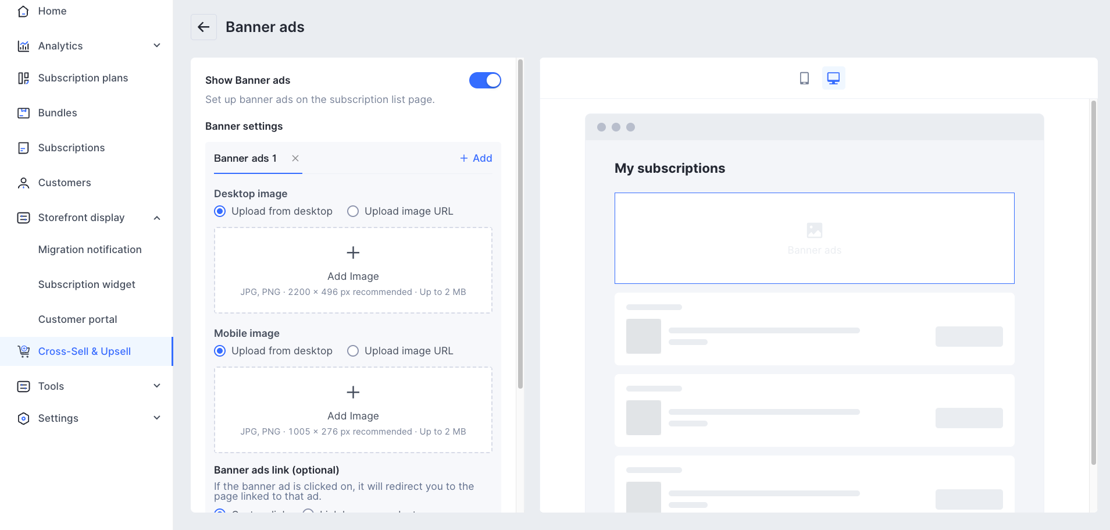The image size is (1110, 530).
Task: Click the Bundles icon in sidebar
Action: pyautogui.click(x=23, y=113)
